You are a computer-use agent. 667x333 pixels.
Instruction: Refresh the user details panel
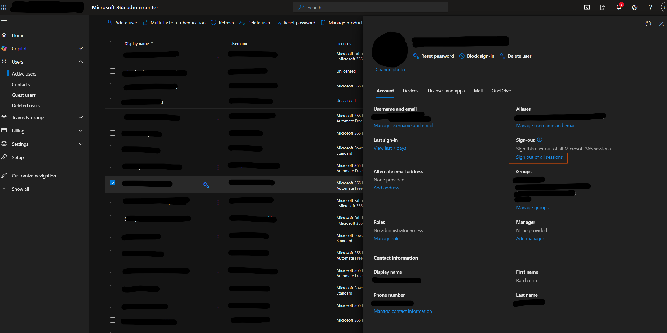(648, 24)
